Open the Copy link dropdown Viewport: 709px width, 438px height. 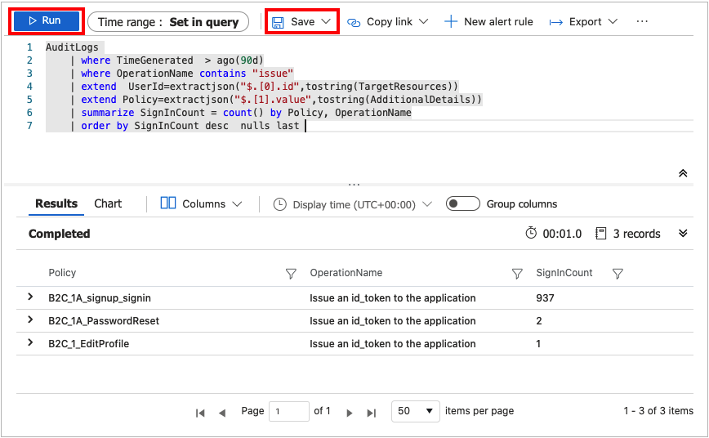click(x=388, y=22)
